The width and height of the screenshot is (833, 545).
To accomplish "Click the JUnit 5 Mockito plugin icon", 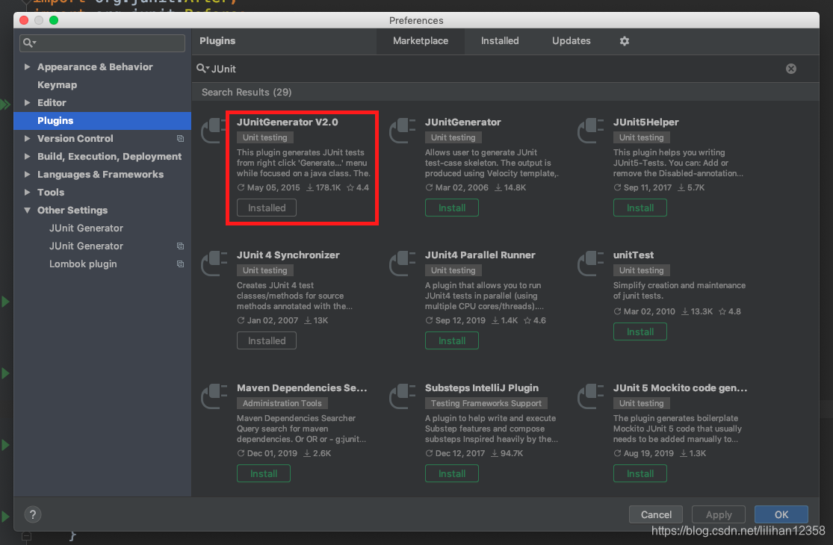I will (x=590, y=396).
